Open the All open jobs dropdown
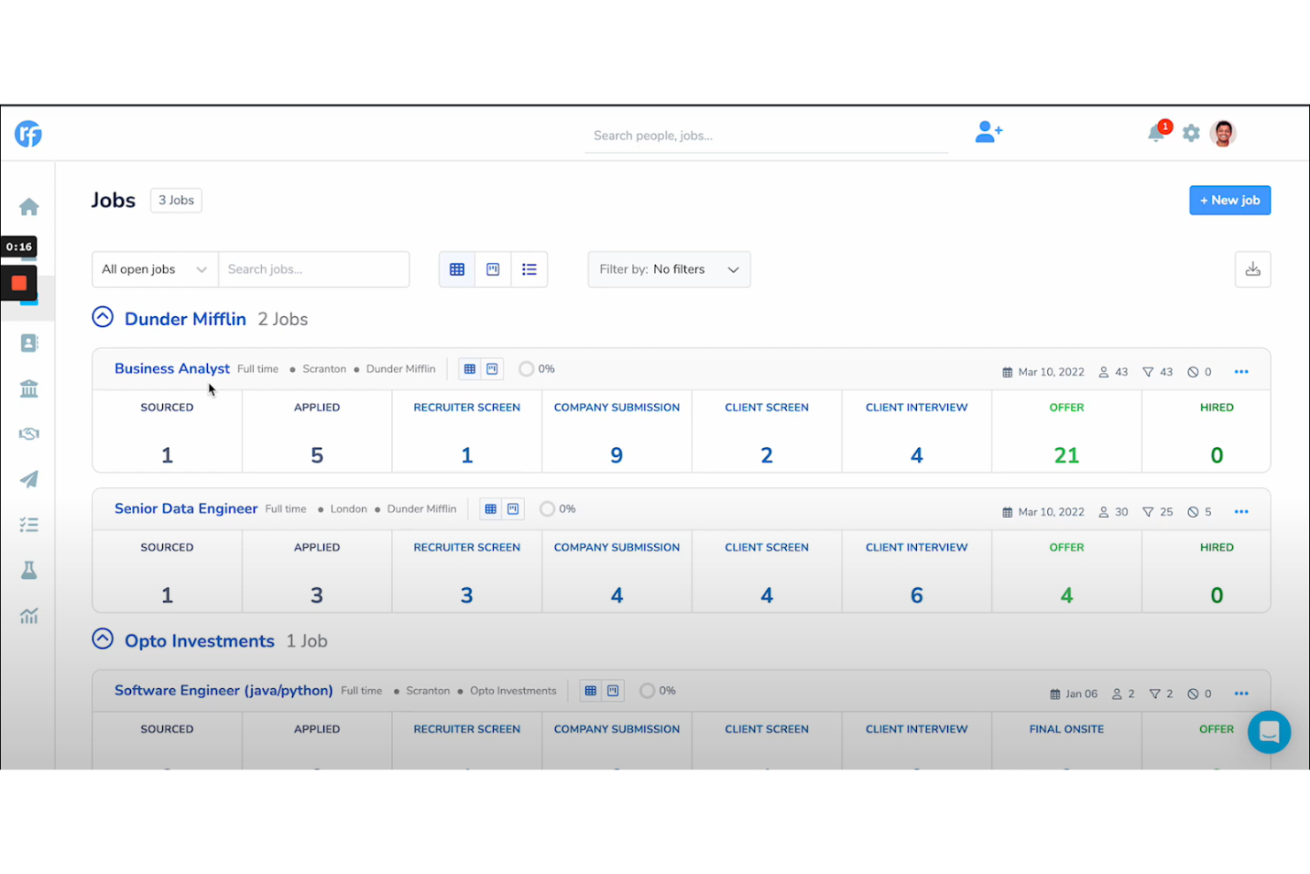The height and width of the screenshot is (874, 1310). point(154,268)
